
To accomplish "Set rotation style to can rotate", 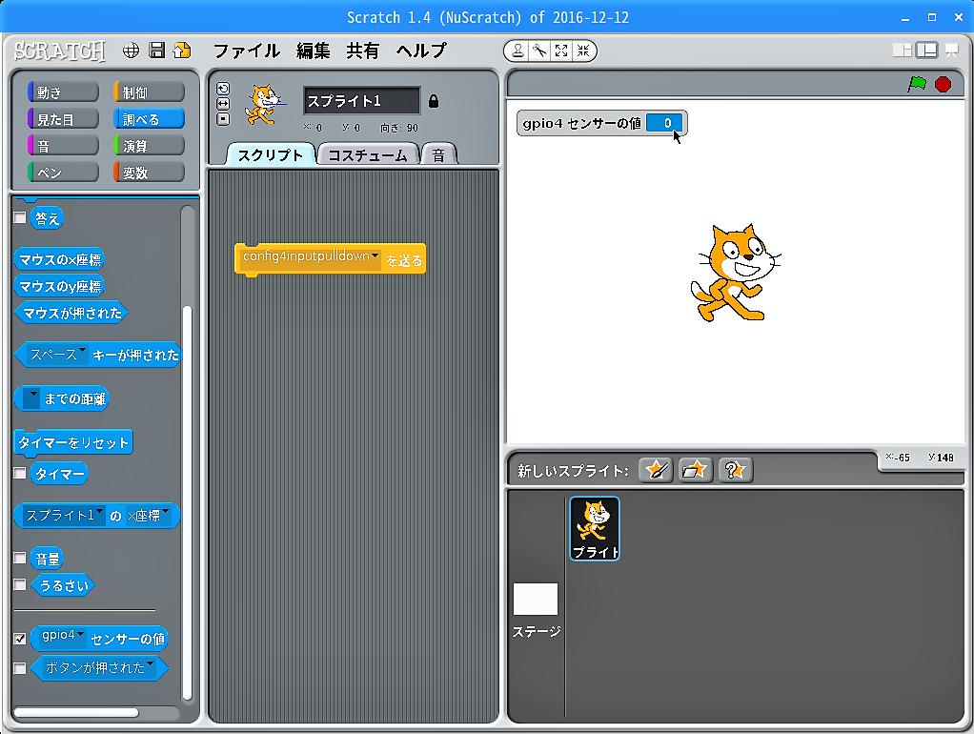I will point(223,89).
